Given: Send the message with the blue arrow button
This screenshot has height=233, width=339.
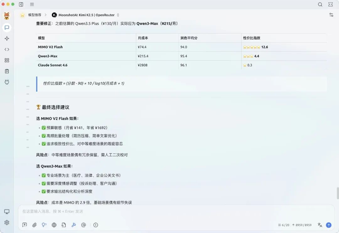Looking at the screenshot, I should [329, 225].
